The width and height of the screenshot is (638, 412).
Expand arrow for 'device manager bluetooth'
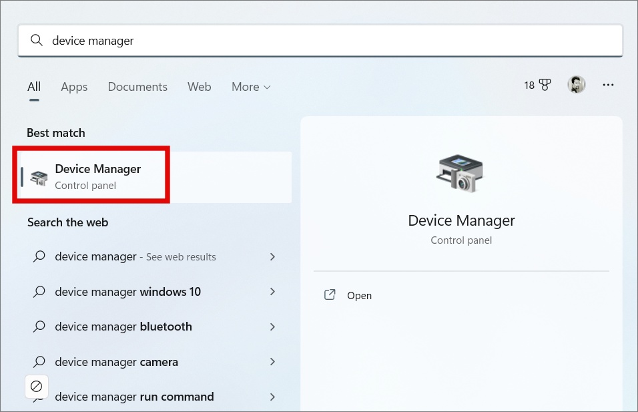(272, 327)
